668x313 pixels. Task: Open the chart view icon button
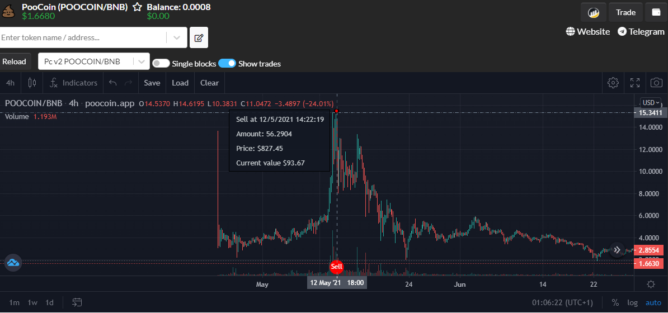click(594, 12)
